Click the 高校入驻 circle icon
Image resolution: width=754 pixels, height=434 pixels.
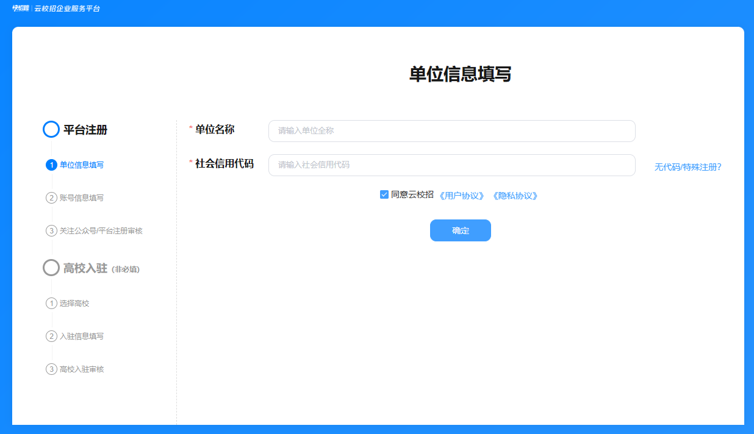tap(51, 268)
